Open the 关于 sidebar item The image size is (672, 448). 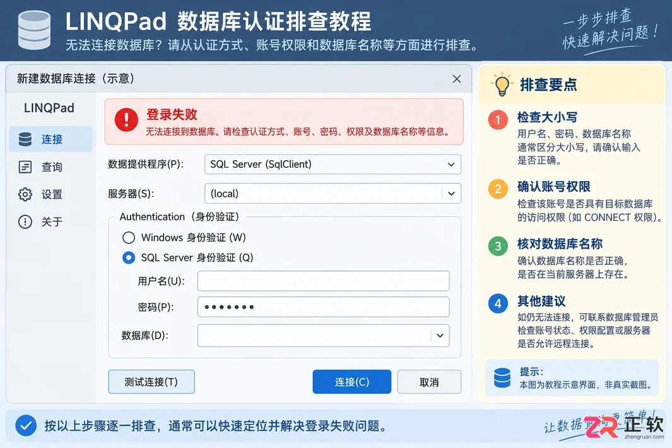click(50, 221)
